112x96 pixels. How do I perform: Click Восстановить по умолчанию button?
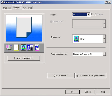pyautogui.click(x=91, y=75)
